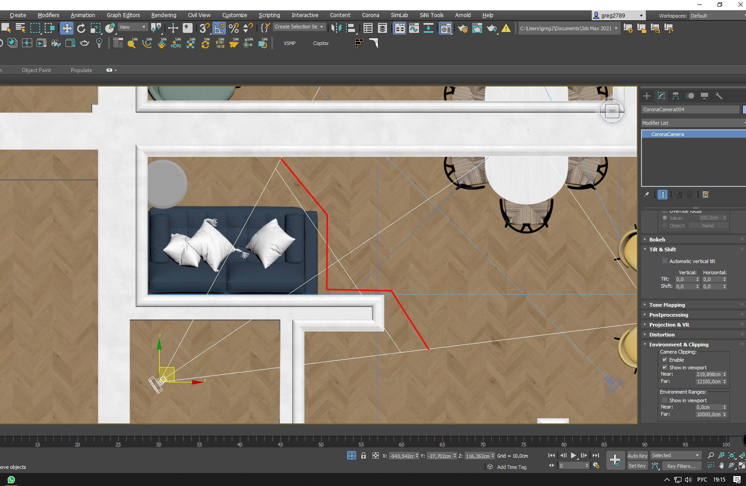746x486 pixels.
Task: Toggle Show End Result button
Action: tap(663, 195)
